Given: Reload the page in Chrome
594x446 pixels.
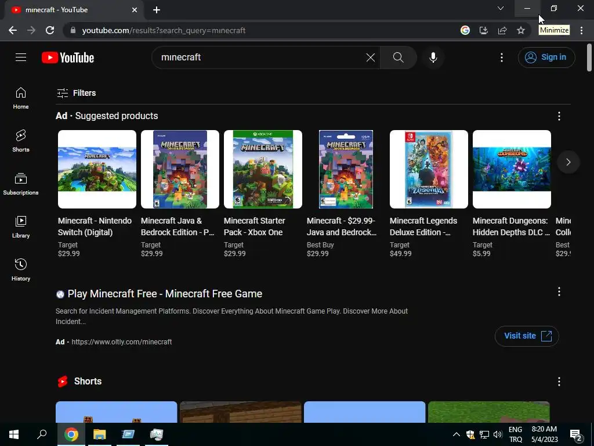Looking at the screenshot, I should tap(50, 30).
